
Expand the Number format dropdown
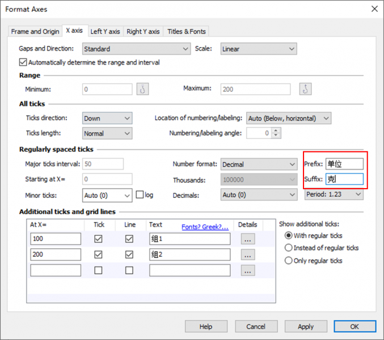click(x=259, y=164)
